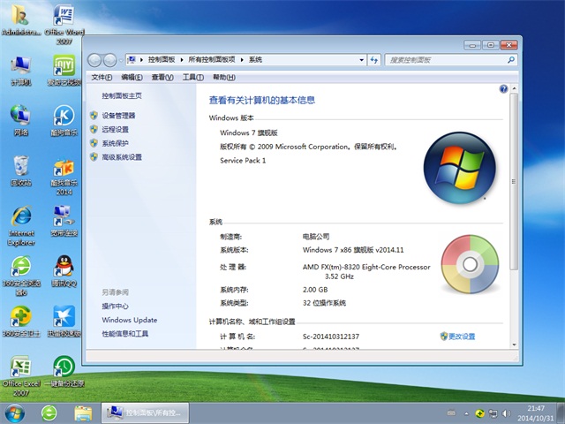Expand the address bar history dropdown
Image resolution: width=565 pixels, height=424 pixels.
pos(361,59)
